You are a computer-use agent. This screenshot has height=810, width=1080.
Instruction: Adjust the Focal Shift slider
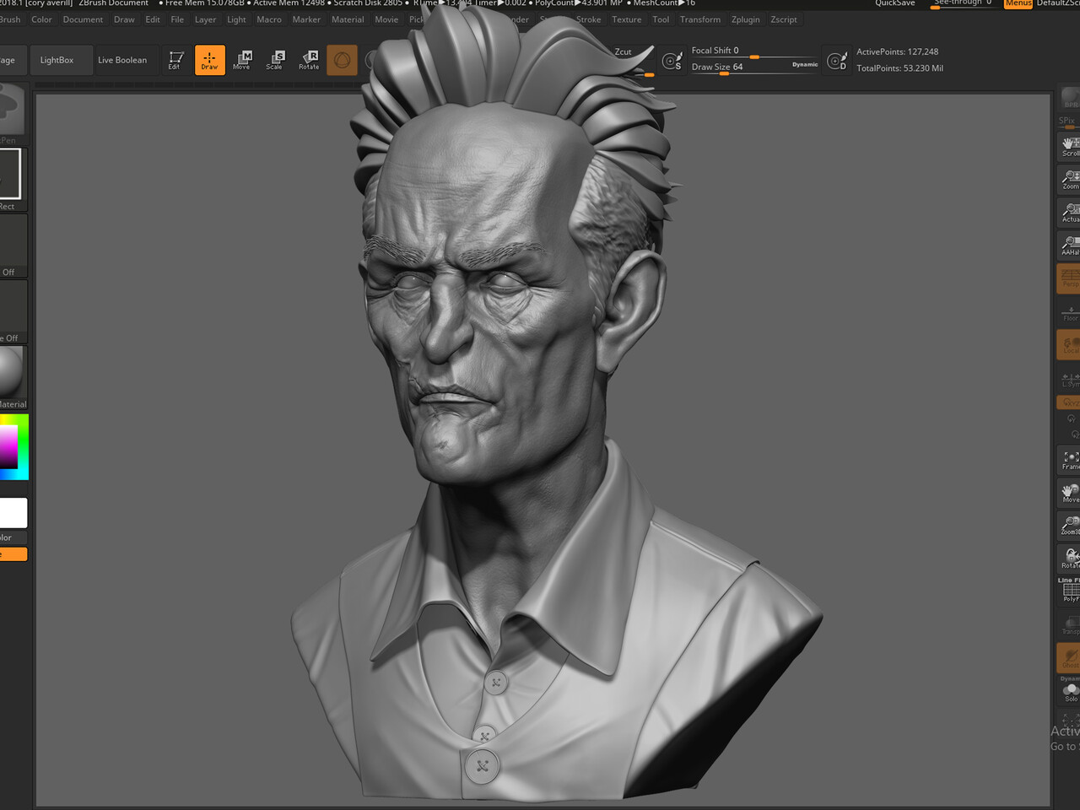point(753,51)
